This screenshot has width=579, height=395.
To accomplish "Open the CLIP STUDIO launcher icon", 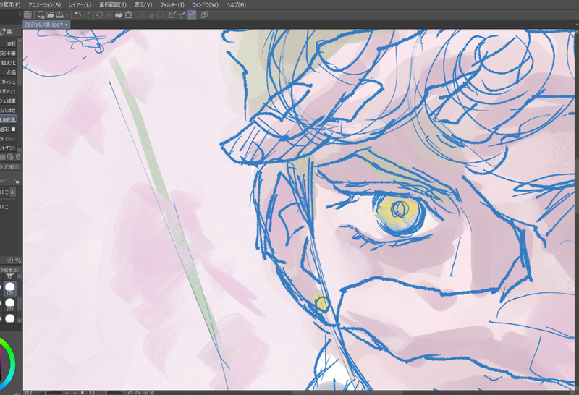I will [x=28, y=14].
